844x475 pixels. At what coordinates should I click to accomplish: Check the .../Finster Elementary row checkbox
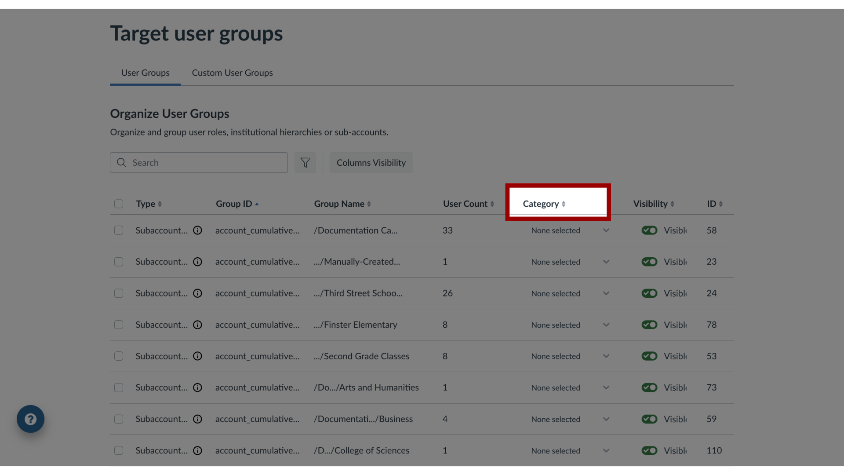point(119,325)
